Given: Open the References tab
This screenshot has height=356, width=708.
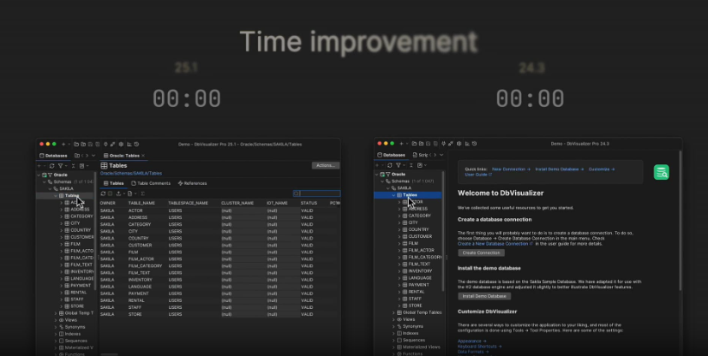Looking at the screenshot, I should point(192,183).
